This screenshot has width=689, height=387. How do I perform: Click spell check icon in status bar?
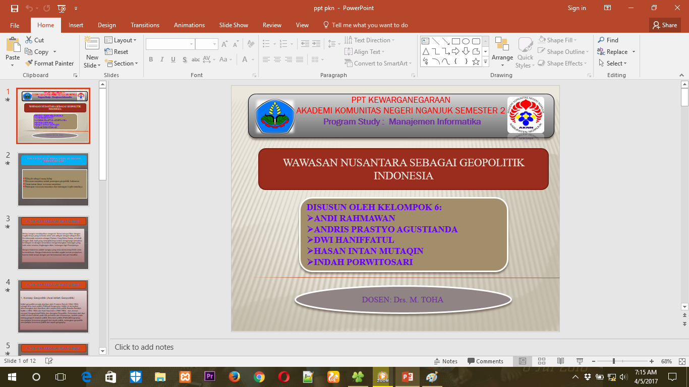[49, 361]
